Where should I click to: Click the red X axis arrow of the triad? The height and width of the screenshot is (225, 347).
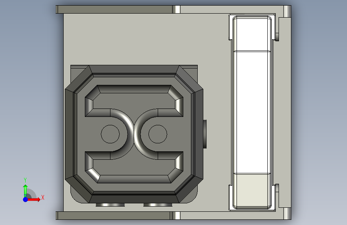[34, 199]
